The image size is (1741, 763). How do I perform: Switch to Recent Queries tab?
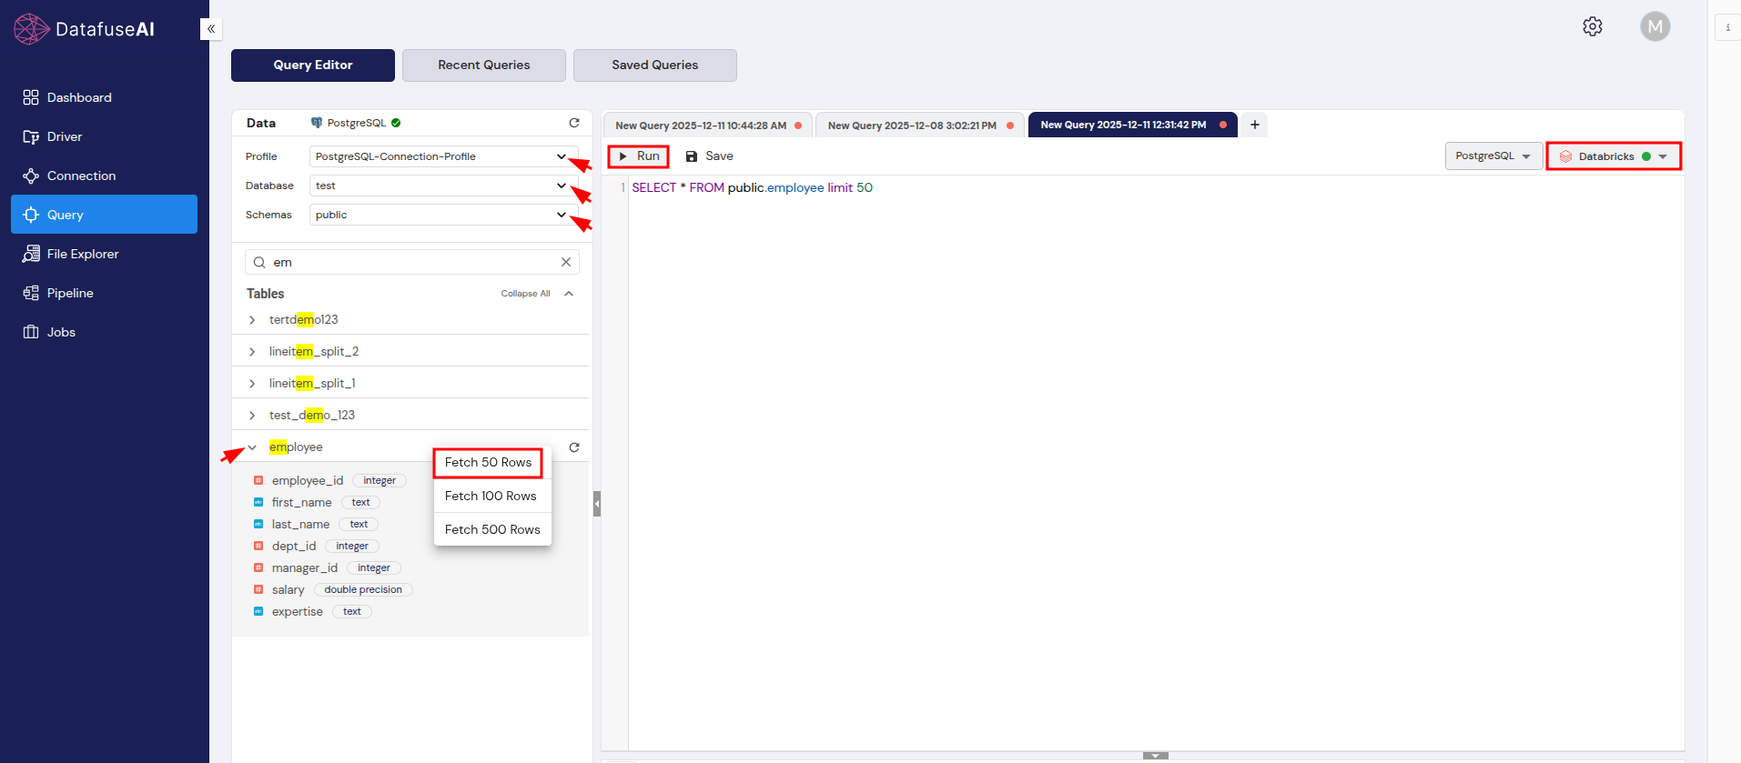[484, 65]
